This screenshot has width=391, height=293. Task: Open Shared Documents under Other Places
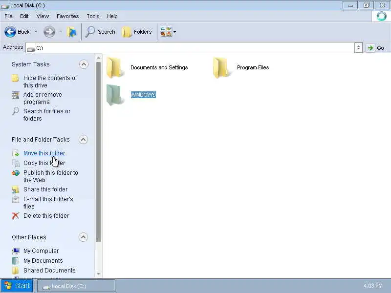pos(49,271)
